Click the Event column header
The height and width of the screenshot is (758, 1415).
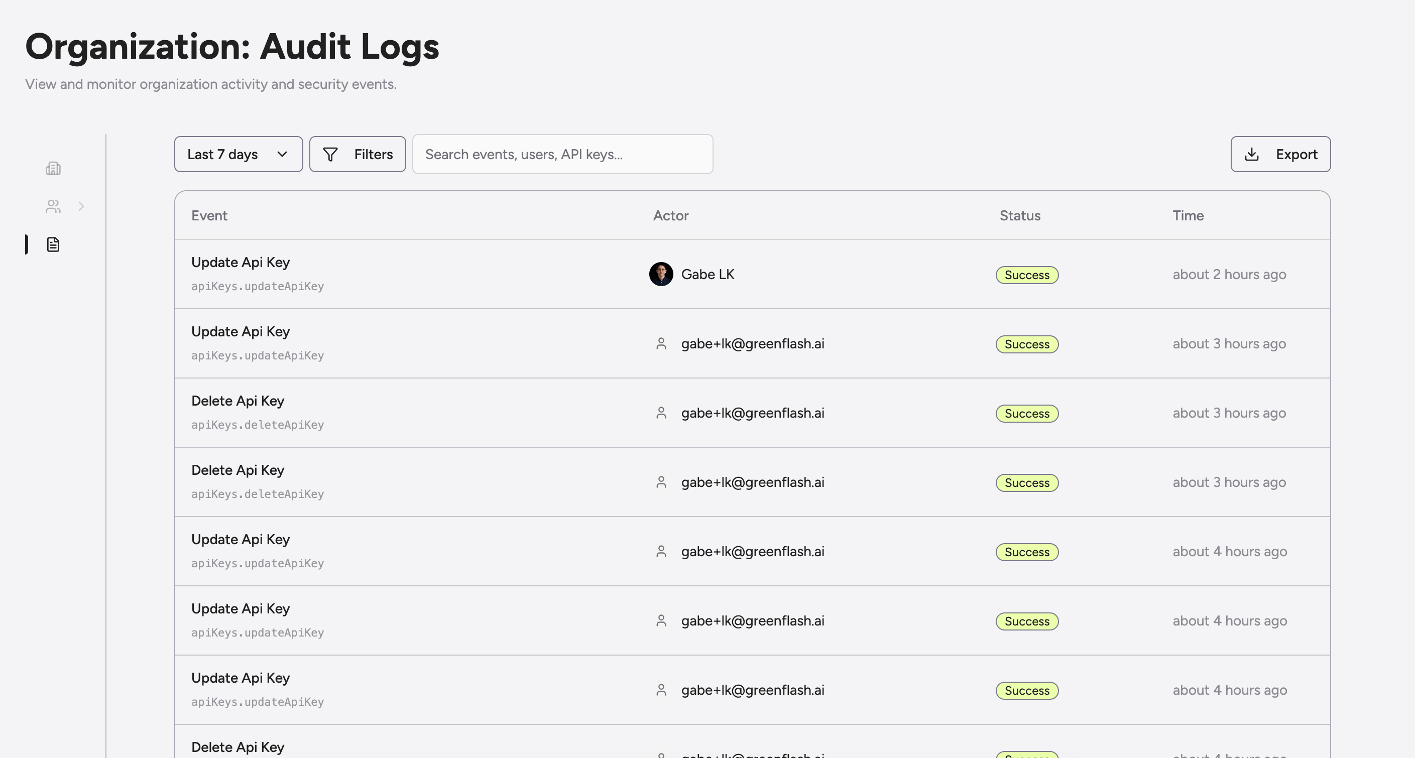point(209,215)
